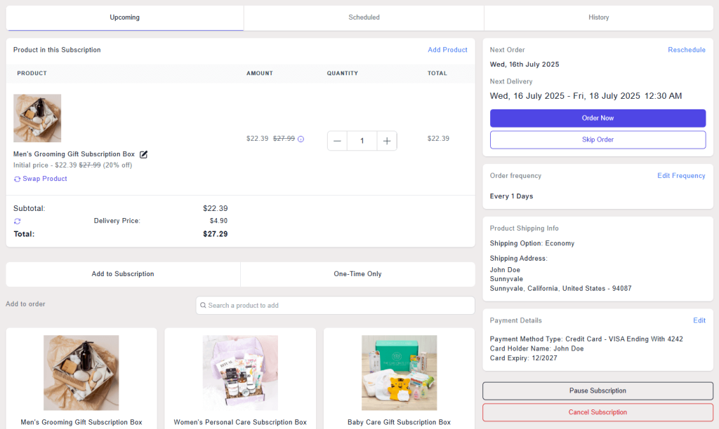Viewport: 719px width, 429px height.
Task: View the History tab
Action: click(x=598, y=17)
